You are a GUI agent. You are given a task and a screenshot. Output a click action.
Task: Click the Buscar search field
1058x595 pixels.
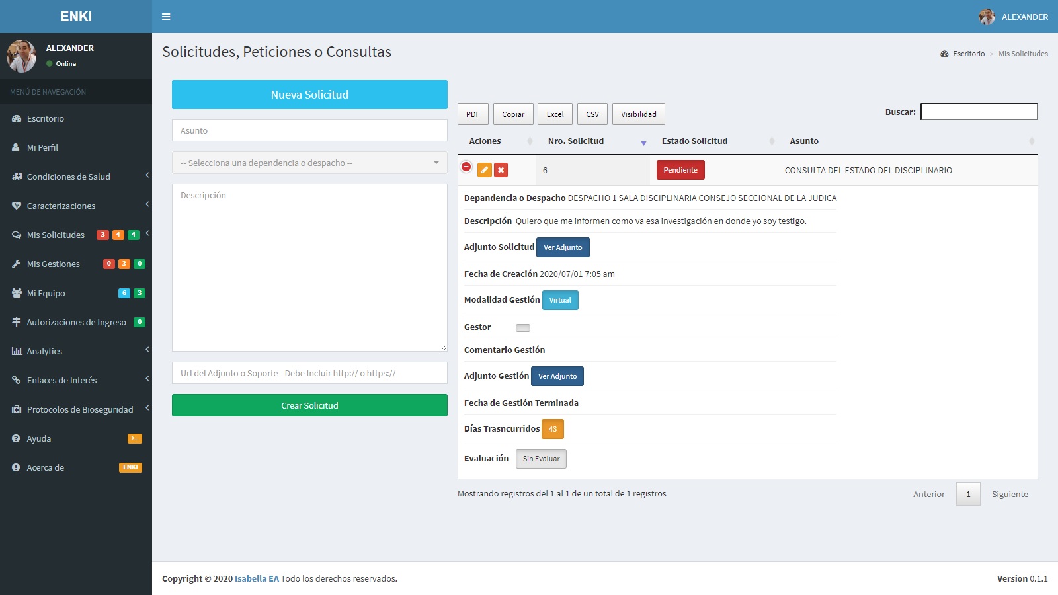(x=979, y=112)
